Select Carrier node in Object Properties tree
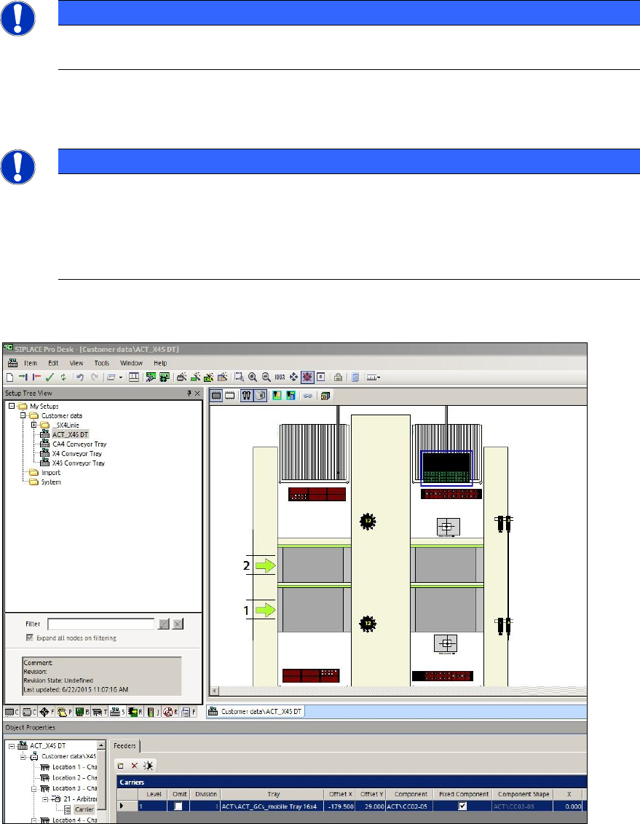Image resolution: width=640 pixels, height=824 pixels. point(84,809)
